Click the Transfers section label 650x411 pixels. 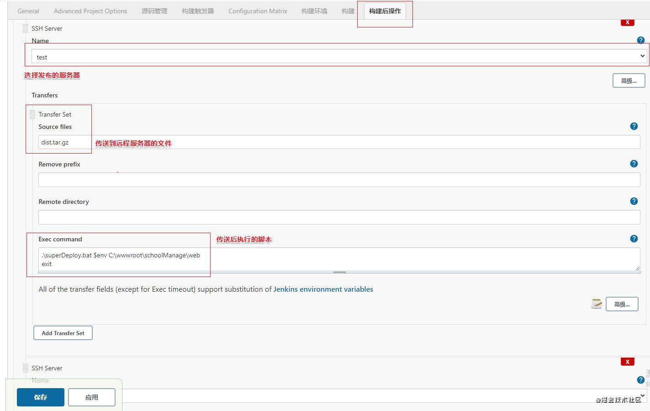pyautogui.click(x=44, y=95)
